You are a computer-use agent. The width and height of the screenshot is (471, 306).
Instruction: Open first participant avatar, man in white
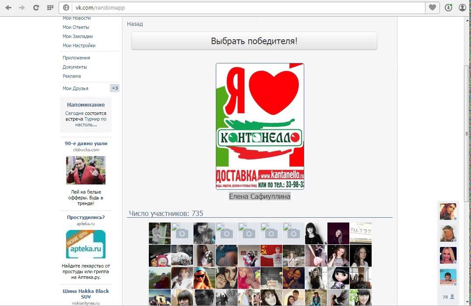(159, 233)
